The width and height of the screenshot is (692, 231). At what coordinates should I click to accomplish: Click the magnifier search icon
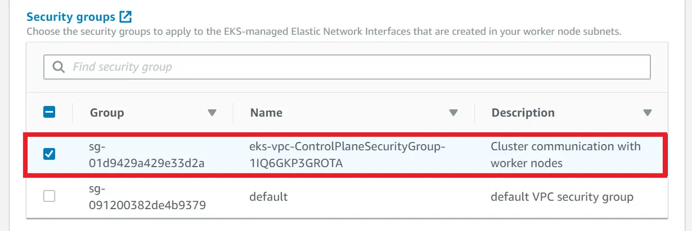click(59, 67)
